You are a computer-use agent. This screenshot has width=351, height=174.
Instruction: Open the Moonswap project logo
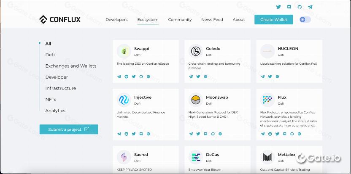[196, 100]
